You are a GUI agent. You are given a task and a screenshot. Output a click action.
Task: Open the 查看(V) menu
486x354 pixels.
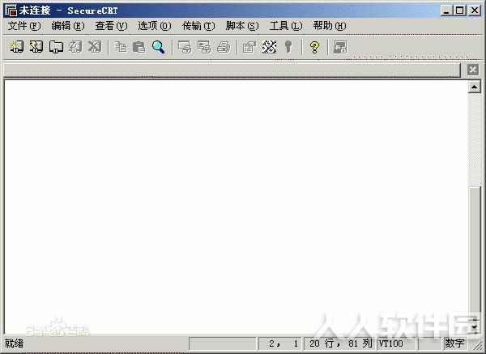click(x=111, y=26)
